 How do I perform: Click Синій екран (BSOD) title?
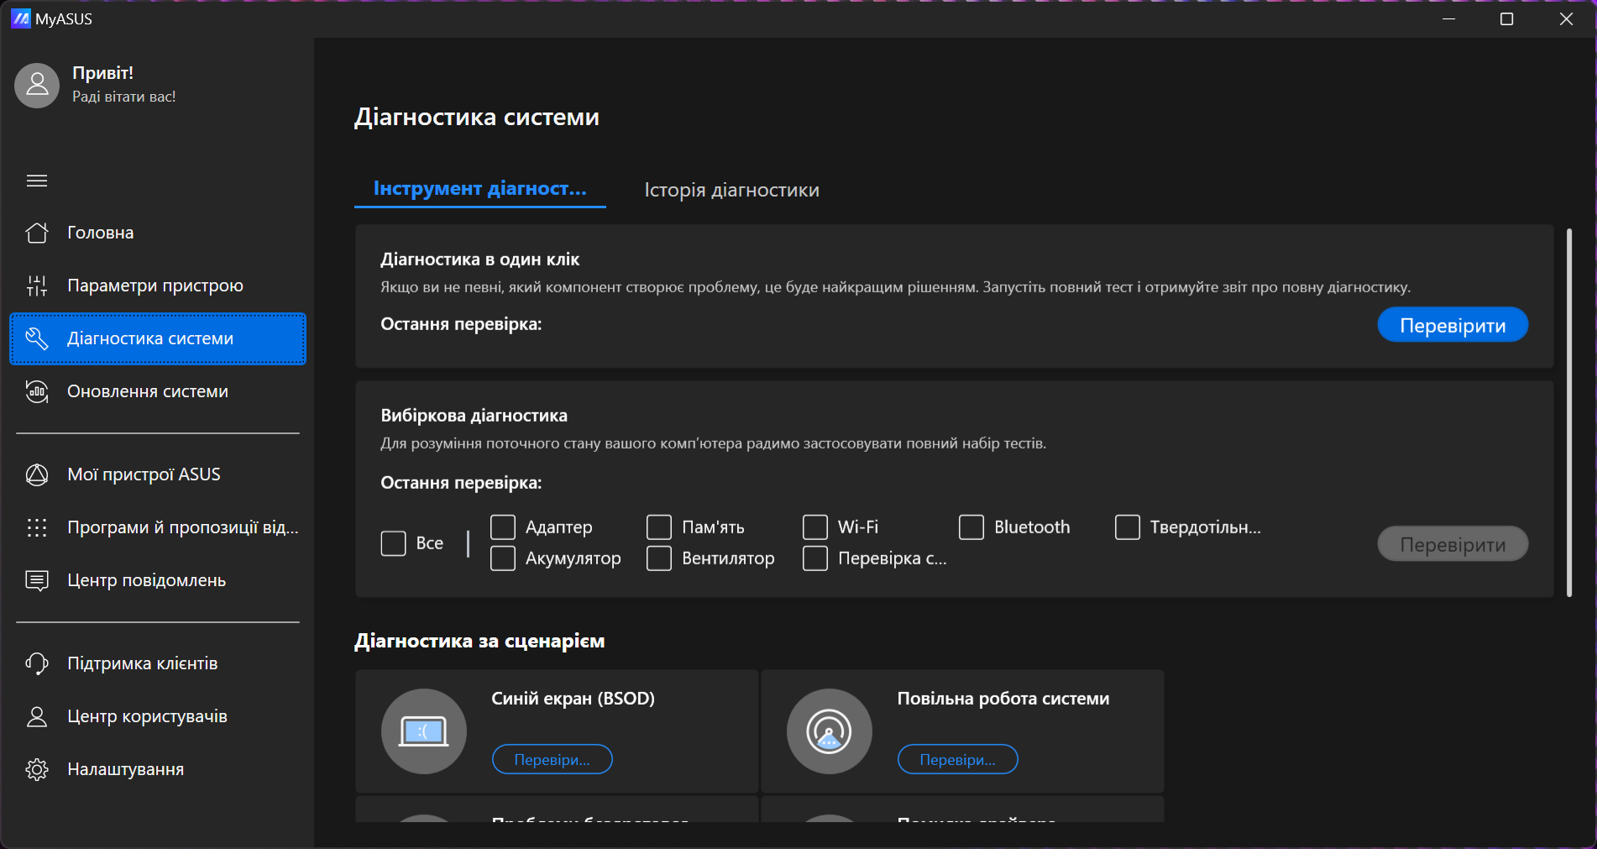click(x=573, y=699)
